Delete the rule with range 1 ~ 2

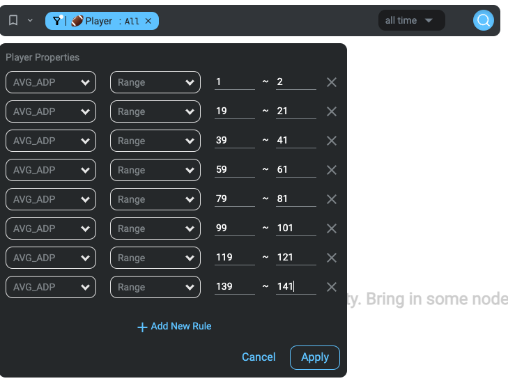332,82
